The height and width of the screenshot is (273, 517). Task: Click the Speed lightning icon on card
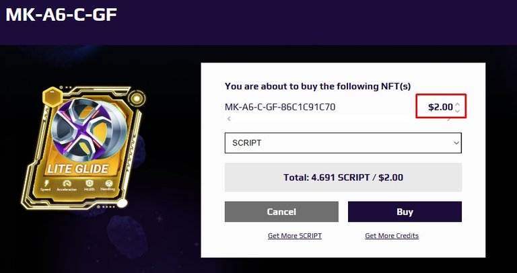[46, 184]
